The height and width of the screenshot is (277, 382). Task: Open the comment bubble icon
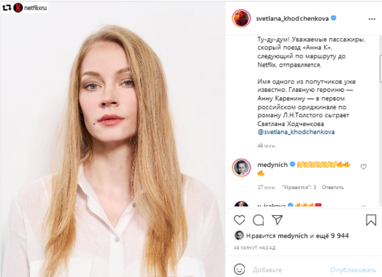pyautogui.click(x=258, y=220)
